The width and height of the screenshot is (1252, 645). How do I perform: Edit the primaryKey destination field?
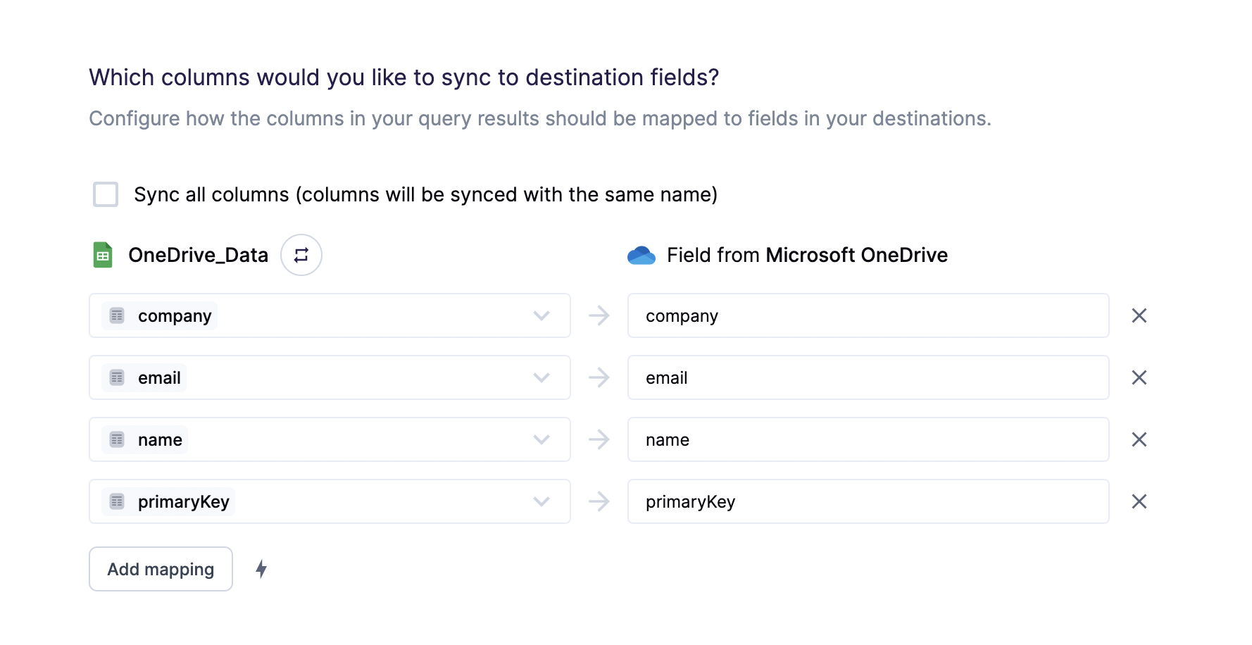pyautogui.click(x=868, y=501)
